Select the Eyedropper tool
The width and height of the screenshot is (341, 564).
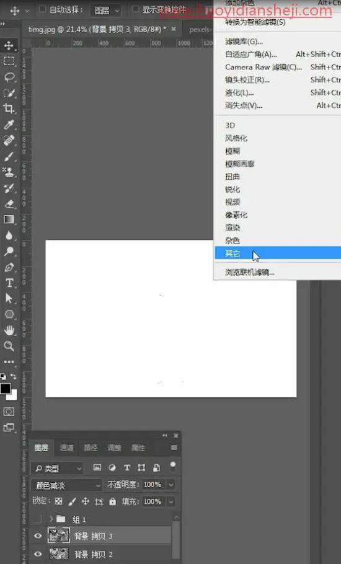(x=9, y=125)
